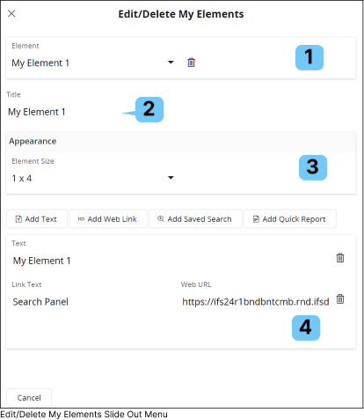This screenshot has width=364, height=420.
Task: Click the blue callout badge numbered 4
Action: click(306, 328)
